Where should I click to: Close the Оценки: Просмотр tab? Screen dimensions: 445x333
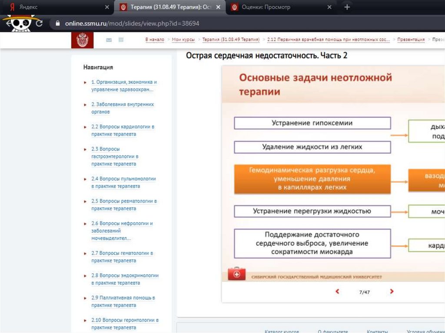click(329, 7)
